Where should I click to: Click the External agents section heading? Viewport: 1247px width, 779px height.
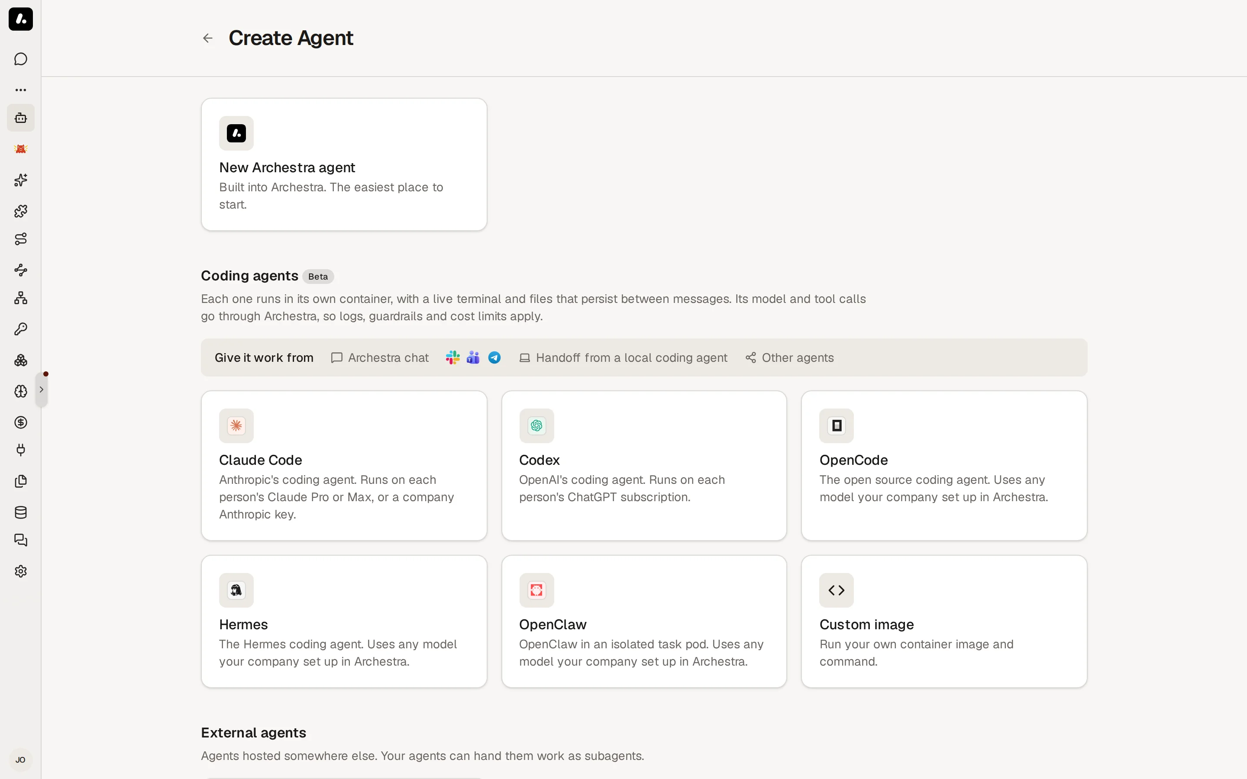[254, 733]
